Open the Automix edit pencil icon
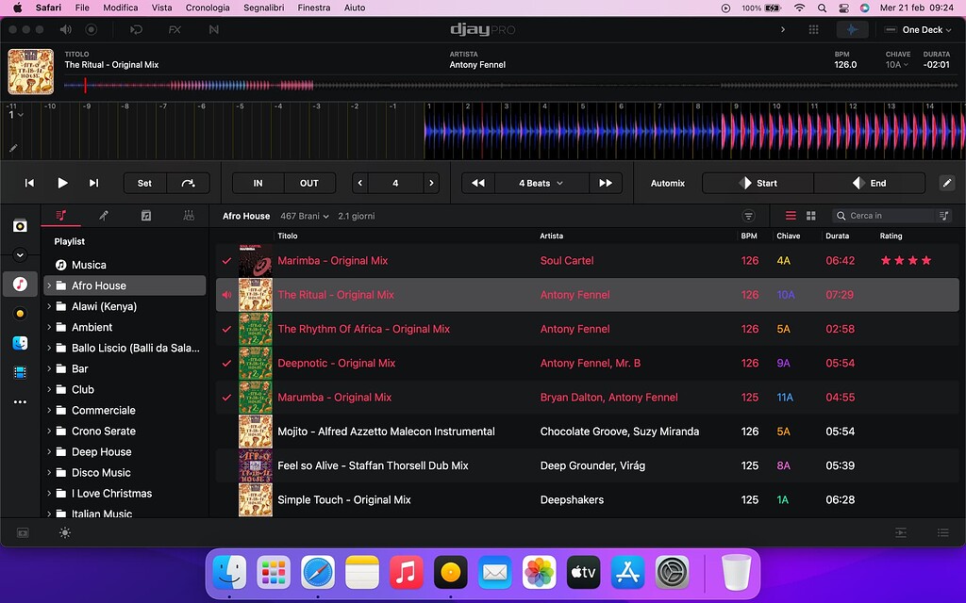The width and height of the screenshot is (966, 603). [946, 183]
